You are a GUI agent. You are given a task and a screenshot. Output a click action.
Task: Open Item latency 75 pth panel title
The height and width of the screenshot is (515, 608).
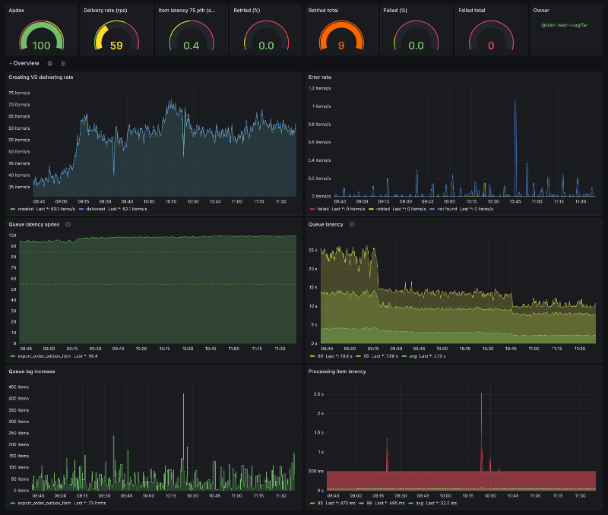[186, 11]
